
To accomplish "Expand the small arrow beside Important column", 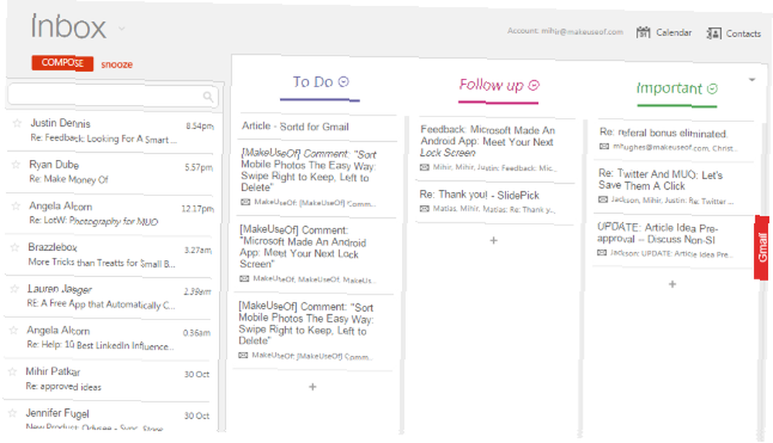I will [x=752, y=79].
